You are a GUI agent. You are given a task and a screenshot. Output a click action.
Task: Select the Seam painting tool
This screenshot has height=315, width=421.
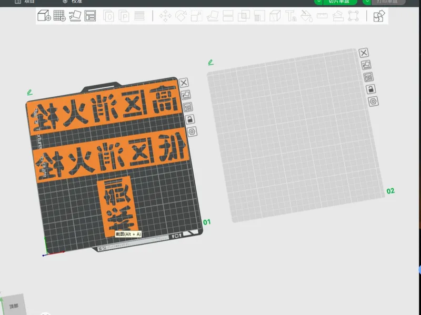point(275,16)
